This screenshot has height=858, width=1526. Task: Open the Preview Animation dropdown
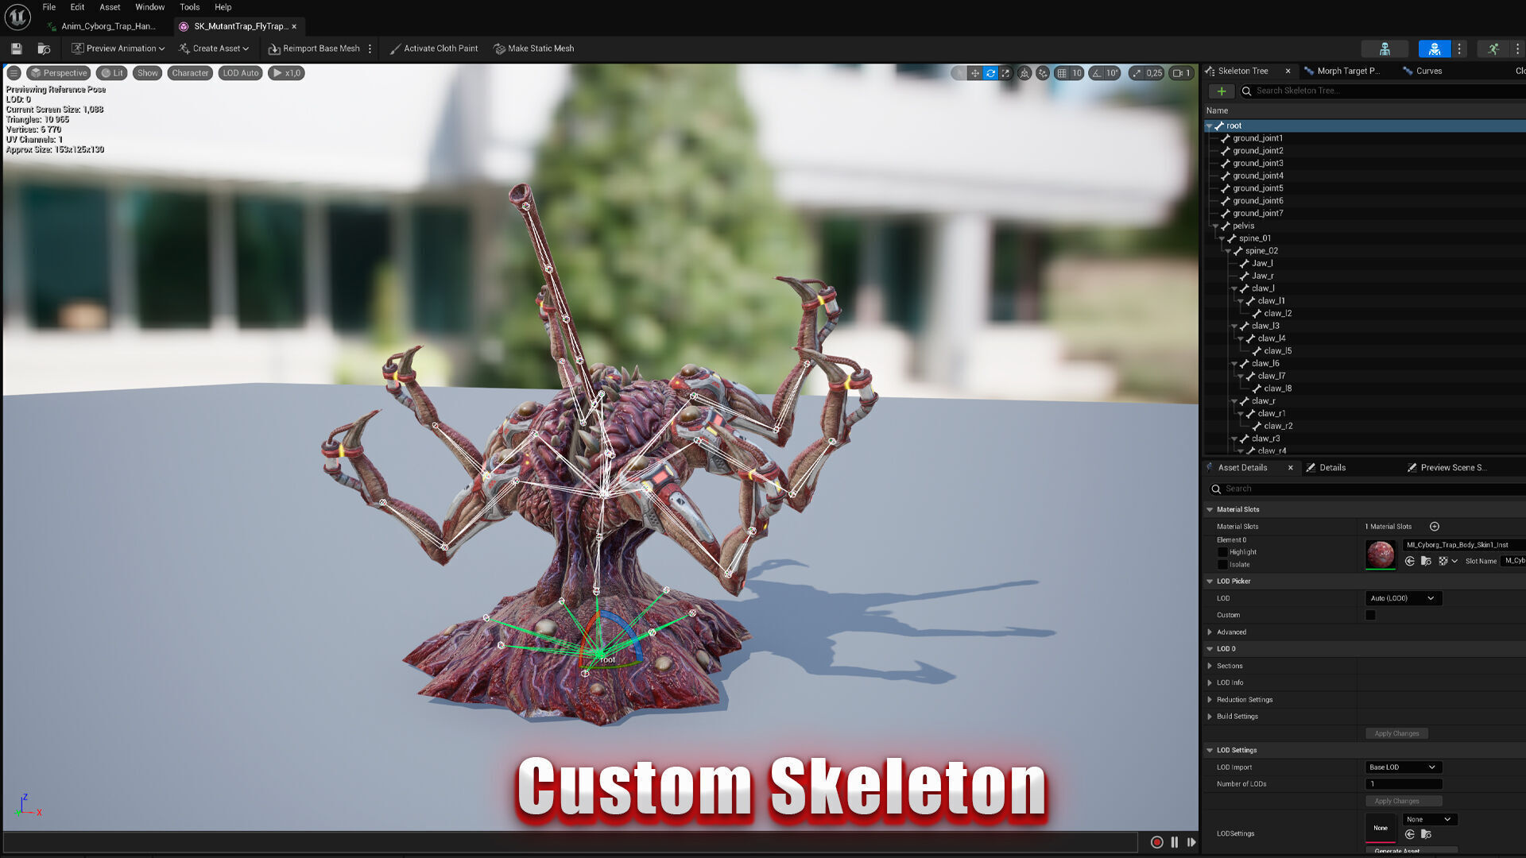(118, 48)
